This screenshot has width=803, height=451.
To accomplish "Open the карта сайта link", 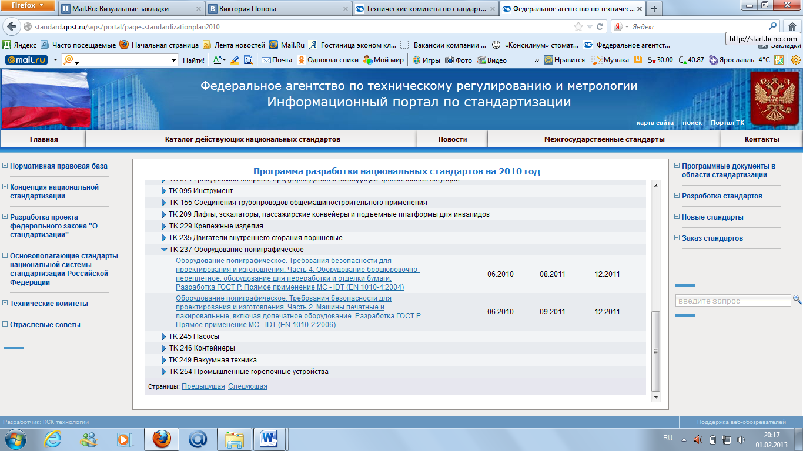I will (655, 123).
